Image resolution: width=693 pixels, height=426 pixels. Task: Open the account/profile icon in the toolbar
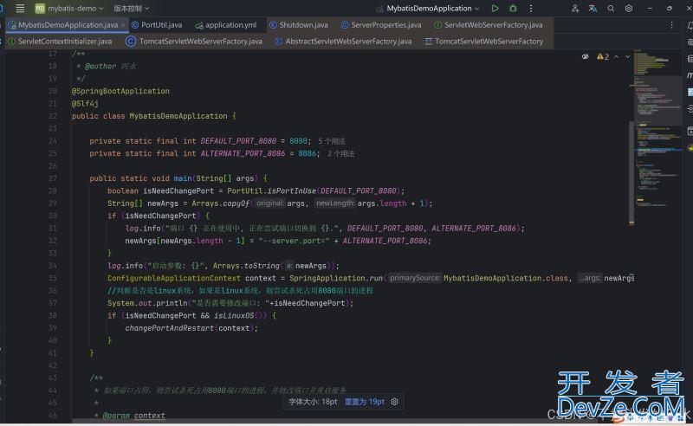point(576,8)
